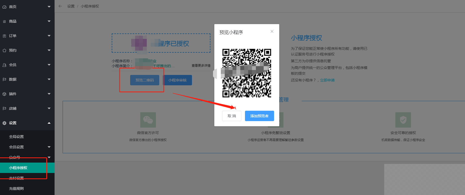Viewport: 465px width, 195px height.
Task: Expand the 会员 menu arrow
Action: tap(49, 65)
